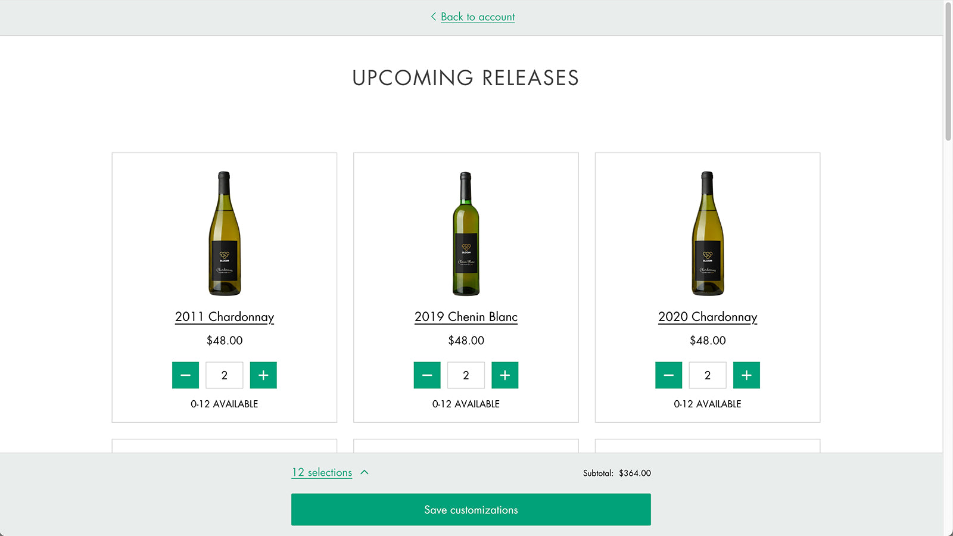Click the 2011 Chardonnay bottle image

(225, 233)
